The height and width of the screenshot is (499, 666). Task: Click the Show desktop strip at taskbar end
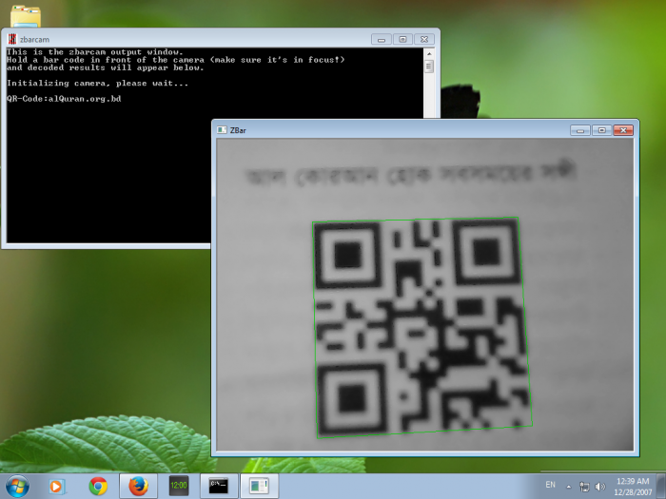pyautogui.click(x=662, y=486)
